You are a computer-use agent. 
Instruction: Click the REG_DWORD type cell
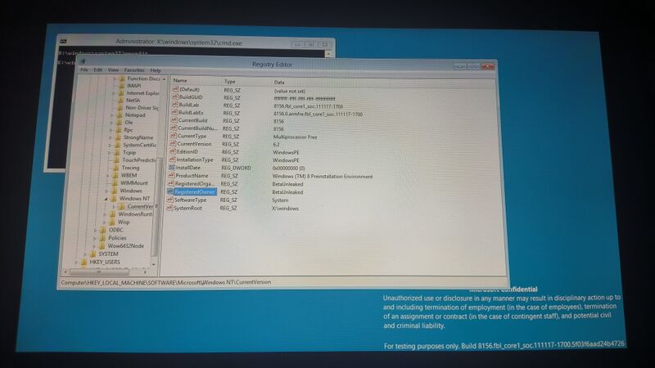[x=236, y=168]
